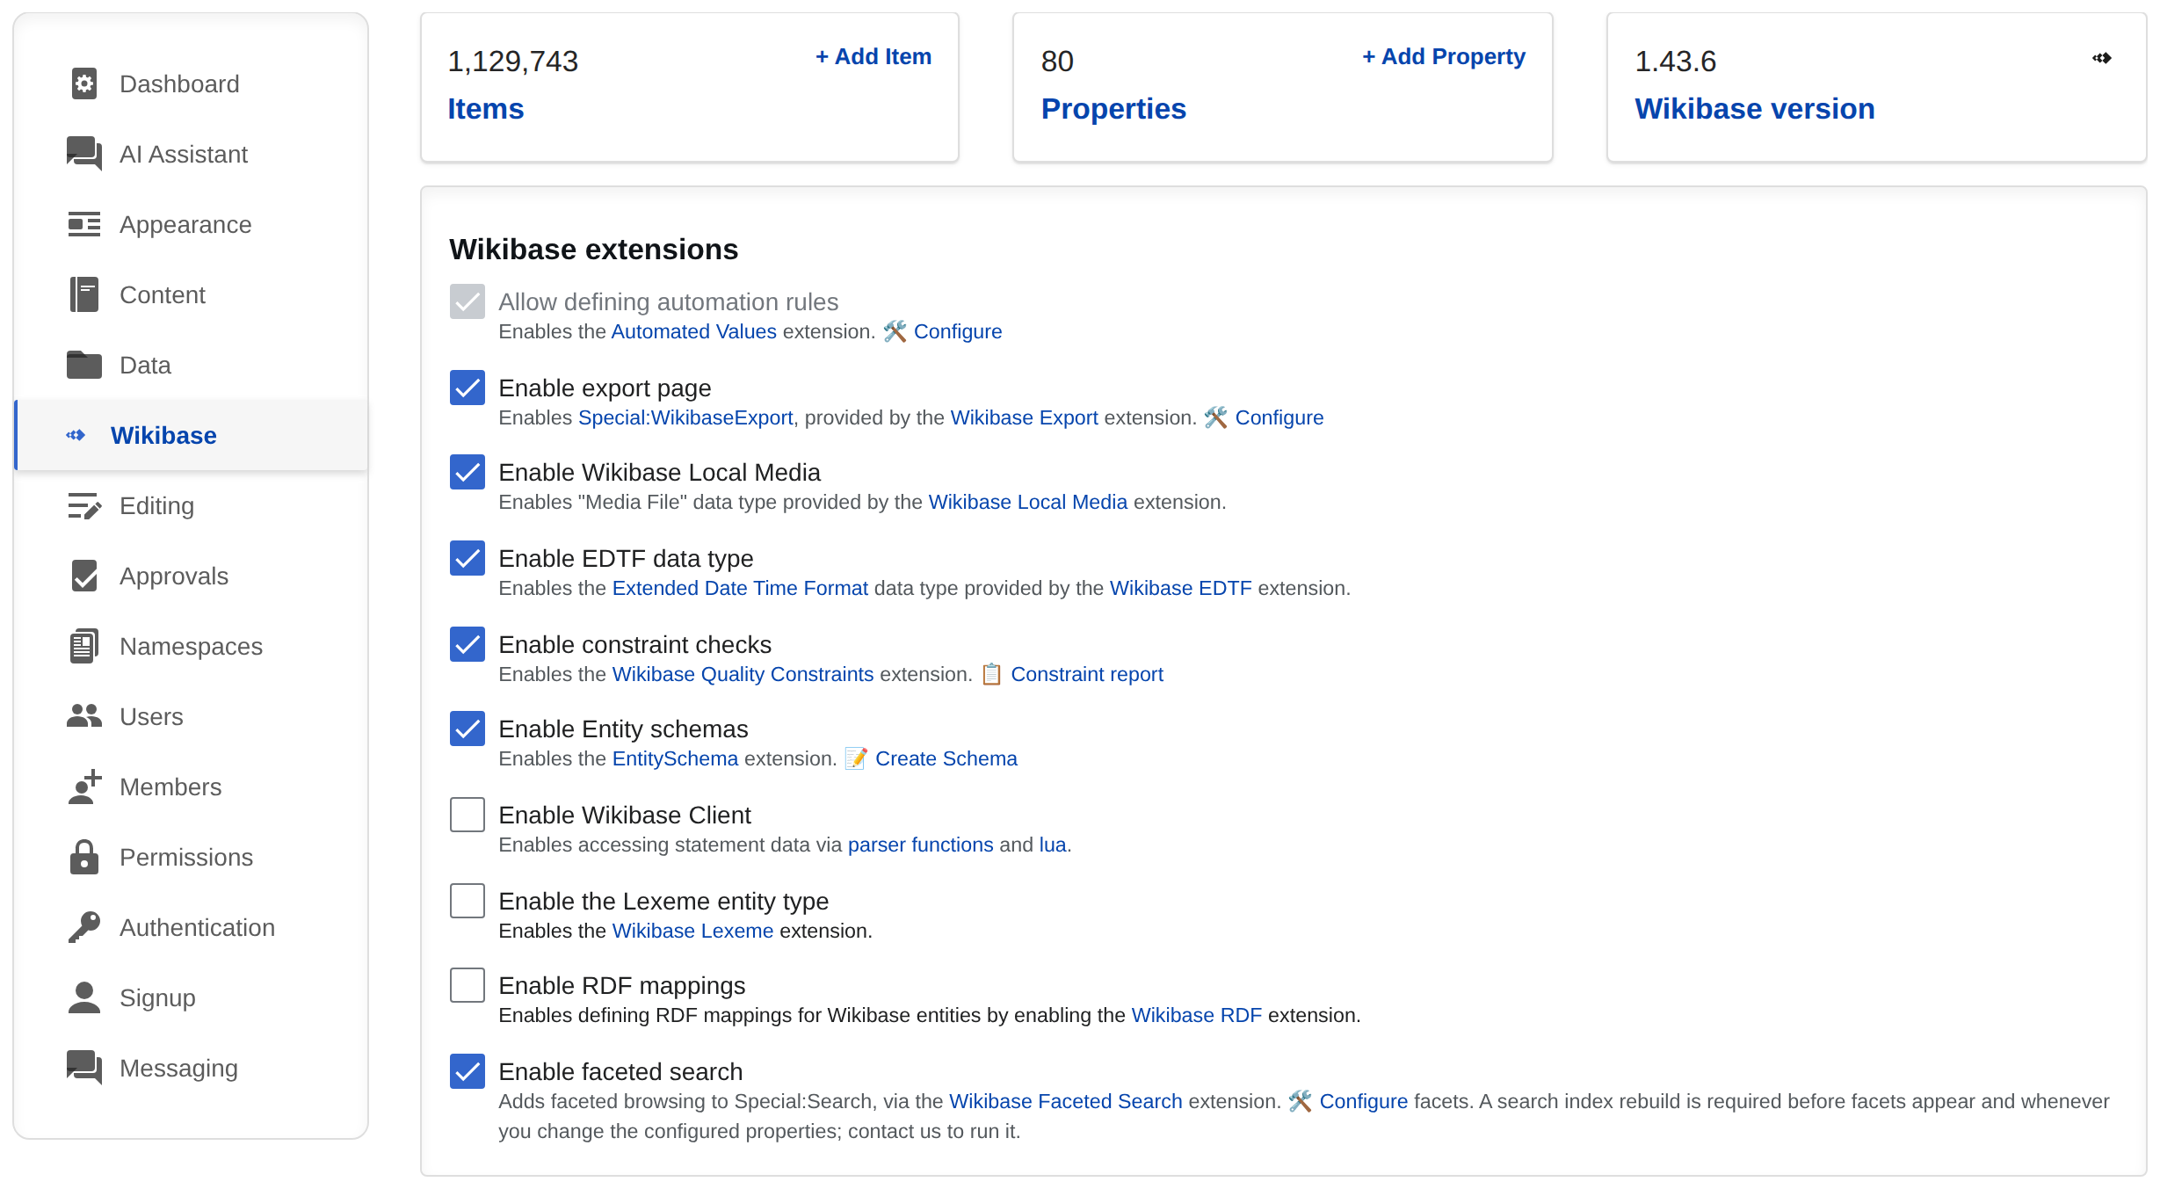This screenshot has width=2160, height=1189.
Task: Click the Authentication key icon
Action: (84, 927)
